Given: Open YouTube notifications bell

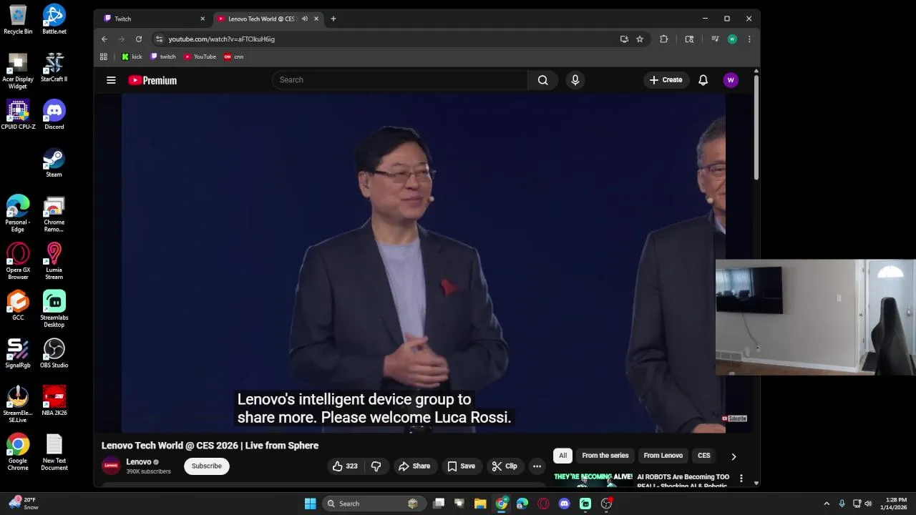Looking at the screenshot, I should 703,80.
